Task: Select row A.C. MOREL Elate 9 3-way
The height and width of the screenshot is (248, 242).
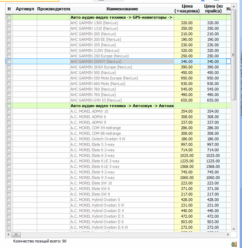Action: click(x=118, y=178)
